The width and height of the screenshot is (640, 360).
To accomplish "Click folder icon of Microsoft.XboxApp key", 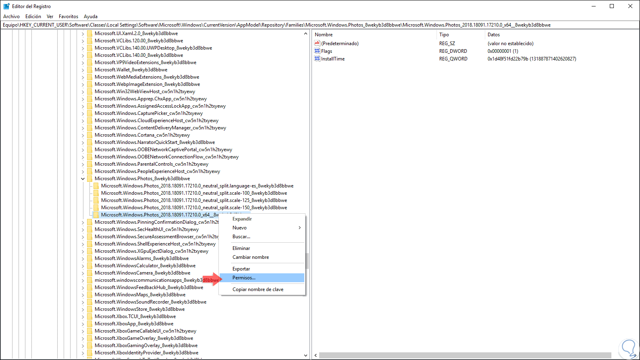I will coord(89,324).
